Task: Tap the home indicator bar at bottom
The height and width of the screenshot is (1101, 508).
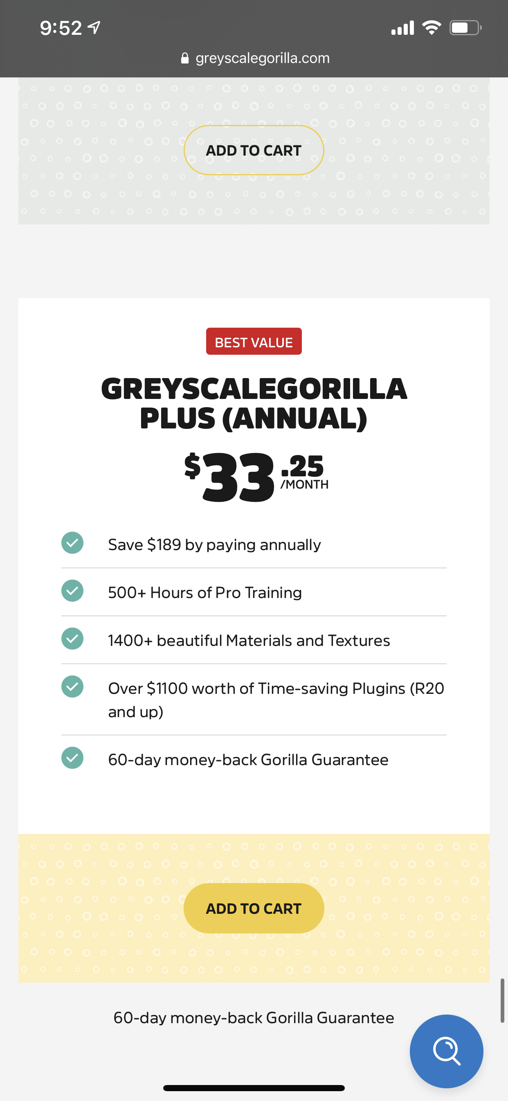Action: tap(254, 1088)
